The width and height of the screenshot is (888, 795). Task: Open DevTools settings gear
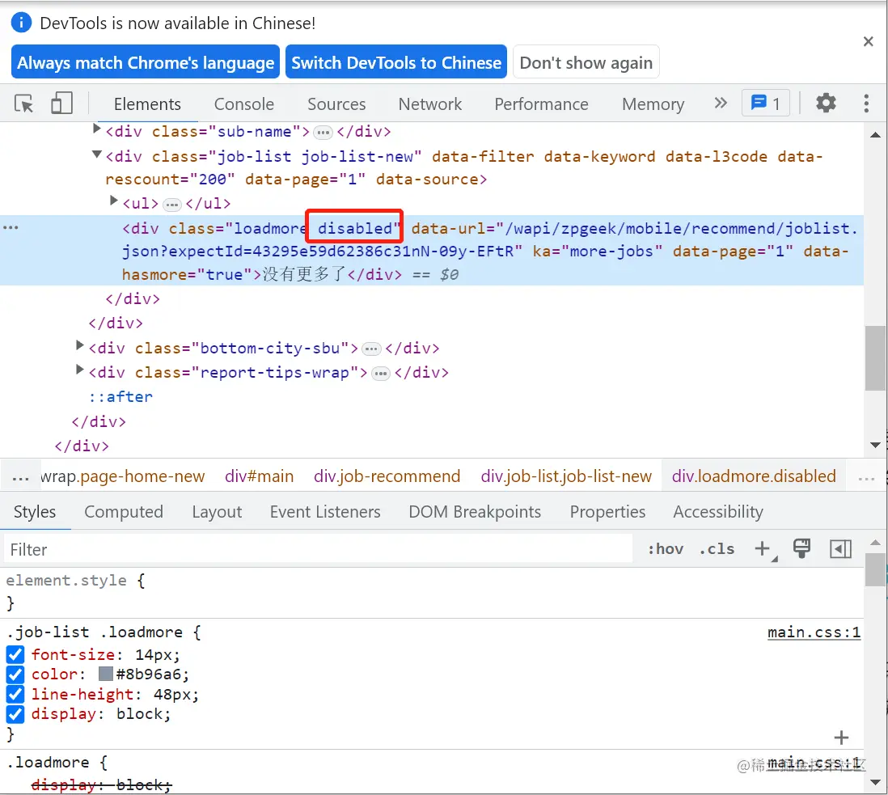[x=826, y=103]
